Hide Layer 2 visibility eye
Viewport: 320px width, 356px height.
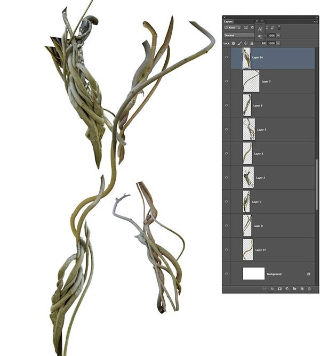click(226, 177)
